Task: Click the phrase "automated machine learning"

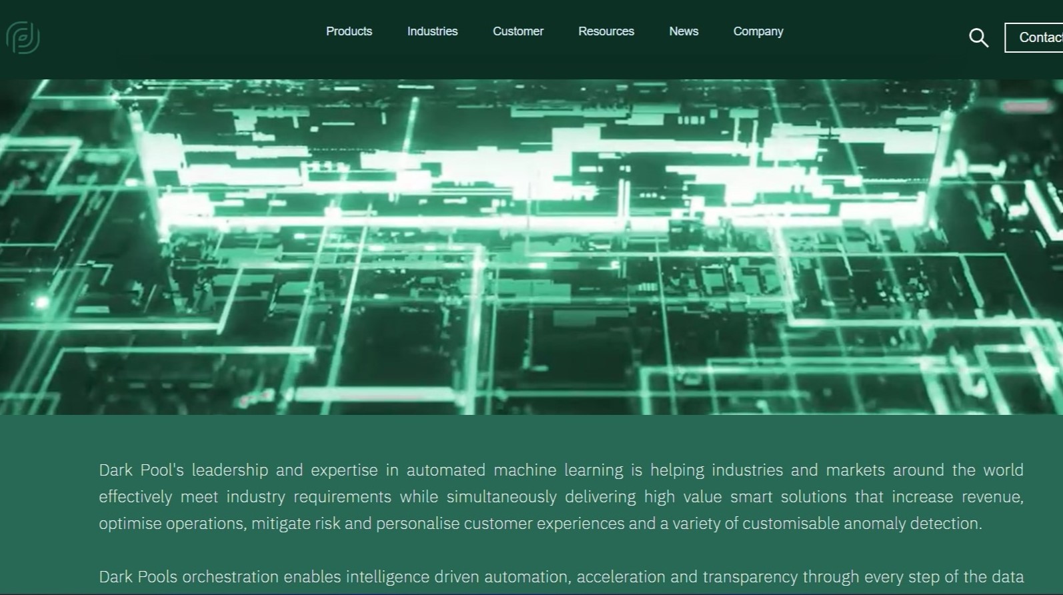Action: [x=514, y=470]
